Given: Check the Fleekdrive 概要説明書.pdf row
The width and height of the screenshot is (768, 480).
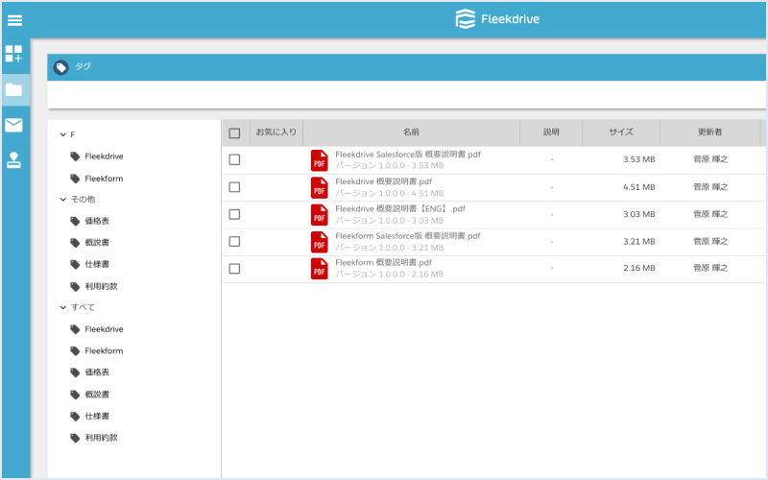Looking at the screenshot, I should 234,187.
